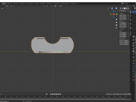Viewport: 136px width, 102px height.
Task: Toggle proportional editing in header
Action: click(61, 6)
